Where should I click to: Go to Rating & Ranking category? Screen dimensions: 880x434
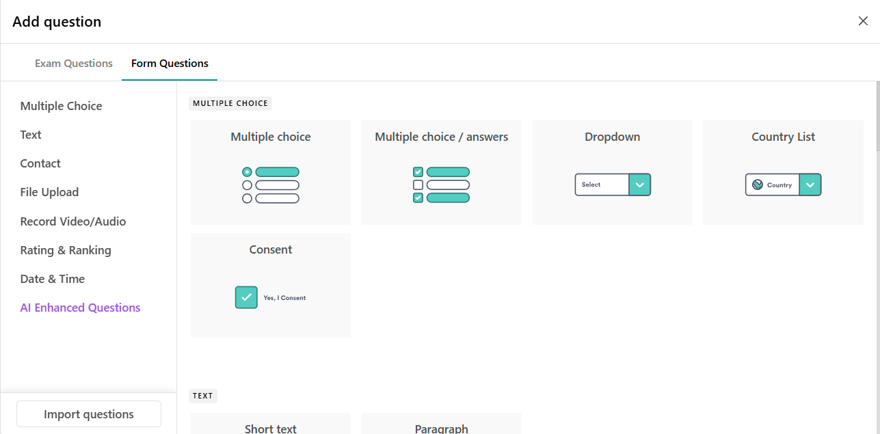66,250
